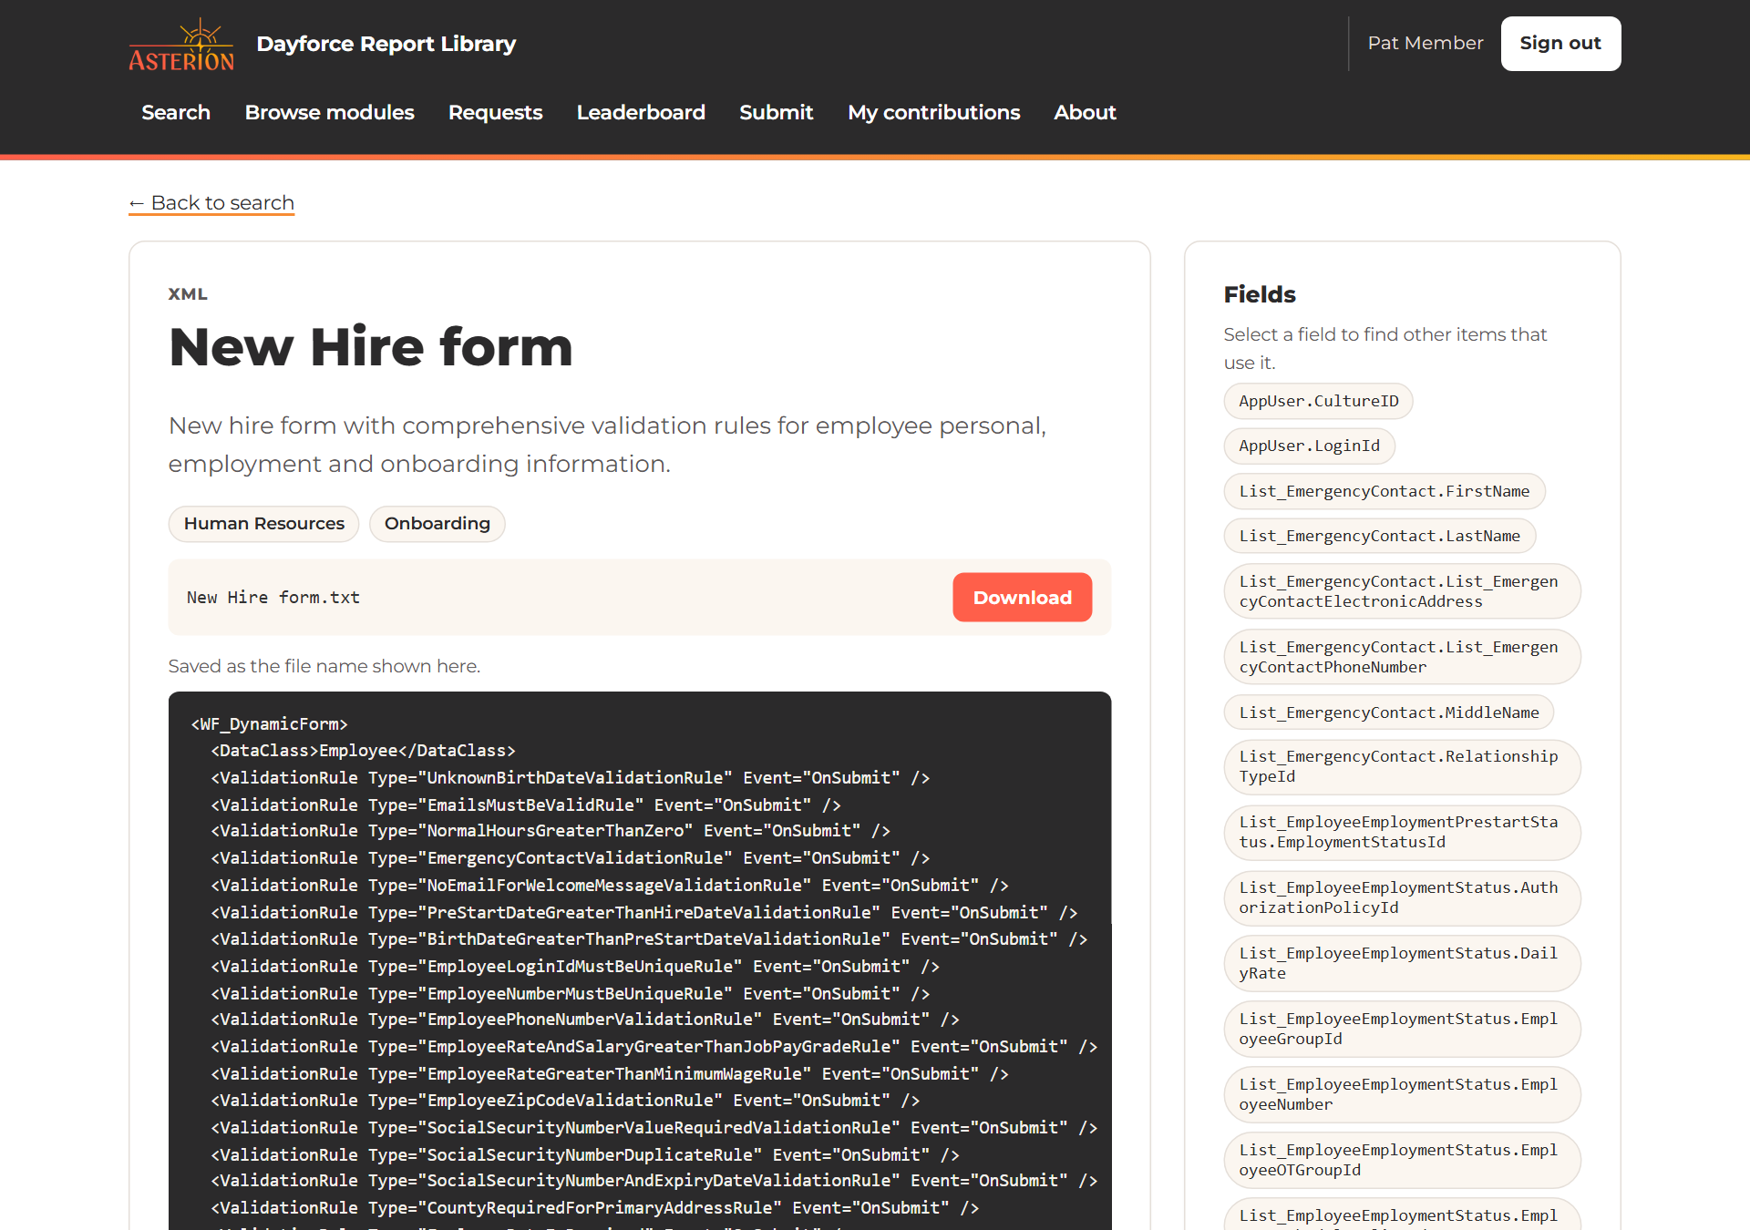Open the Search nav item

(176, 112)
